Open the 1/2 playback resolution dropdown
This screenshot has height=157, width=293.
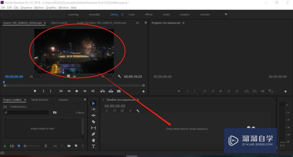107,76
